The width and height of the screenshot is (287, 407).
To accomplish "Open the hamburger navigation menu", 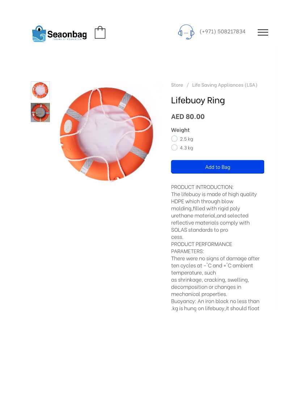I will click(x=263, y=32).
